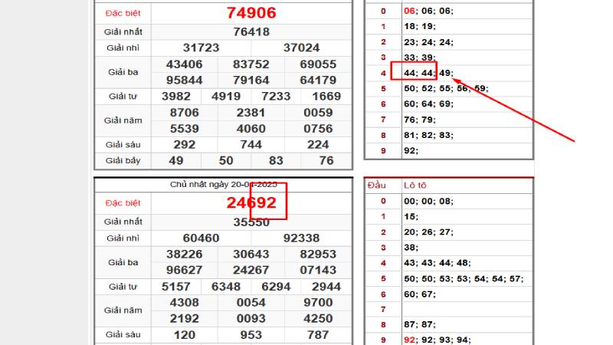Click the special prize number 74906
The image size is (613, 345).
(x=251, y=13)
